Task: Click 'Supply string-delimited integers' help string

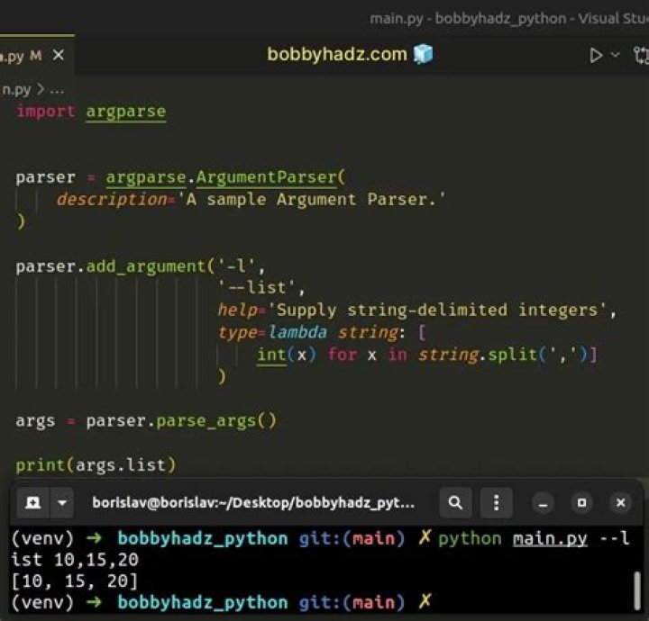Action: coord(438,310)
